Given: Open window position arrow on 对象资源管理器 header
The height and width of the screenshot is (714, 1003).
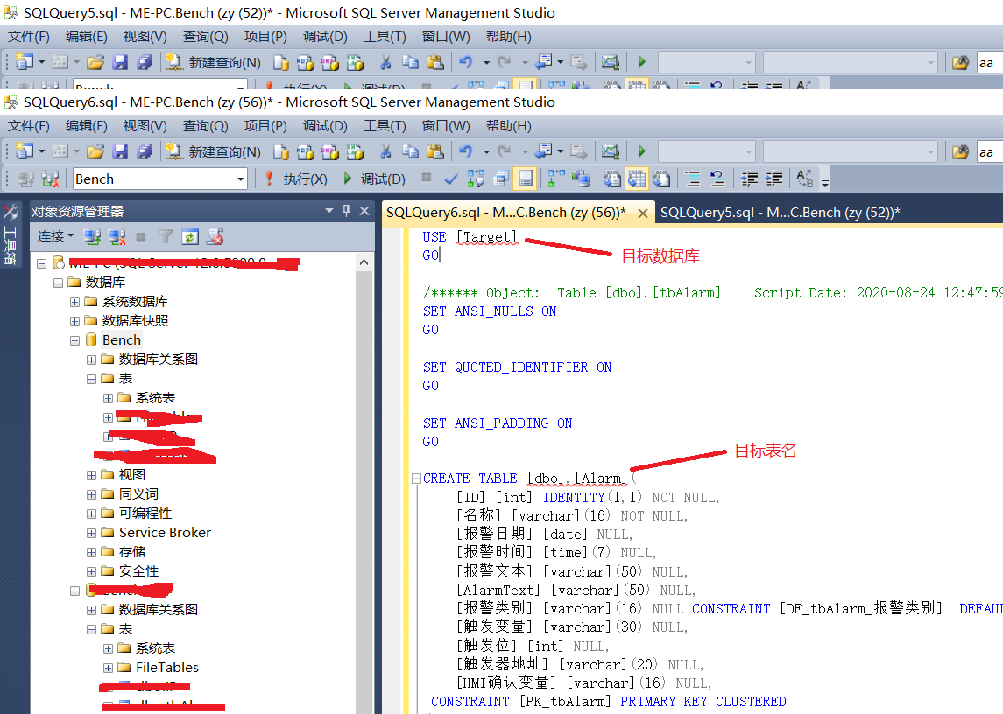Looking at the screenshot, I should point(329,210).
